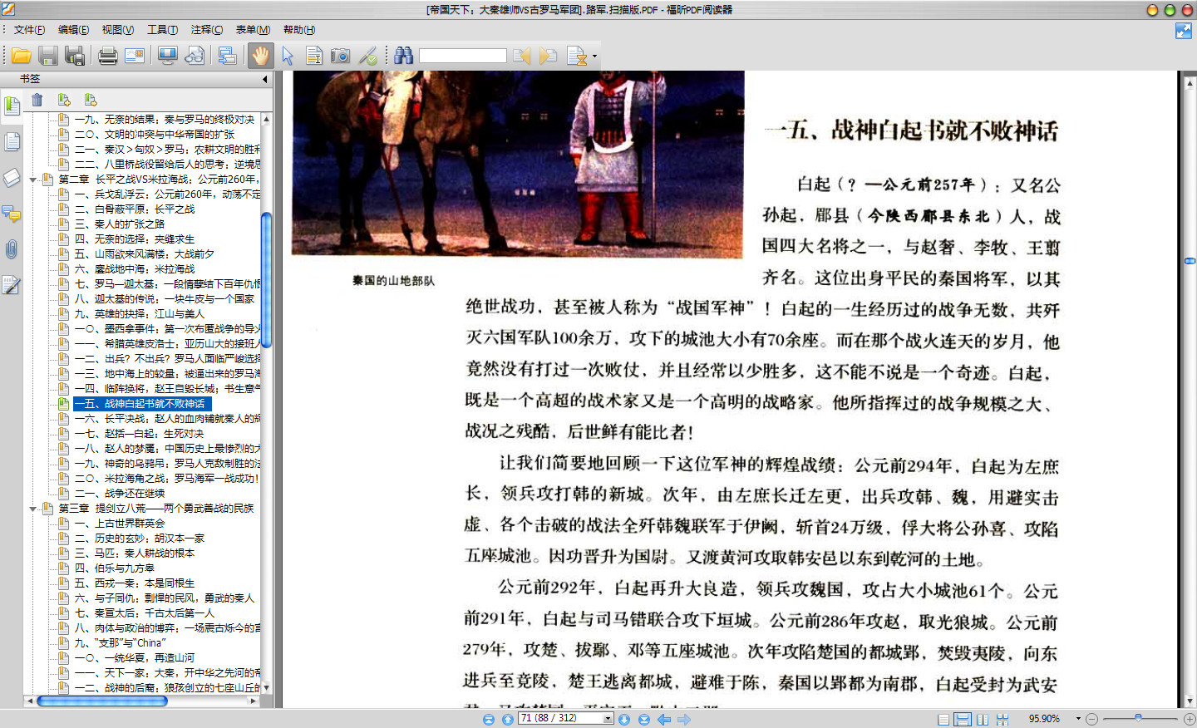Switch to continuous page layout
The image size is (1197, 728).
tap(963, 720)
